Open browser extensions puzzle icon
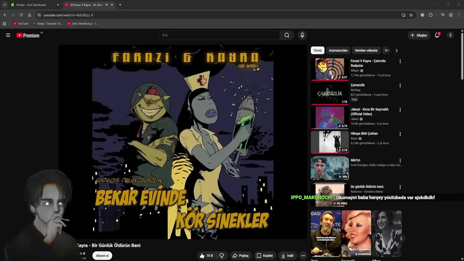The image size is (464, 261). (x=431, y=15)
